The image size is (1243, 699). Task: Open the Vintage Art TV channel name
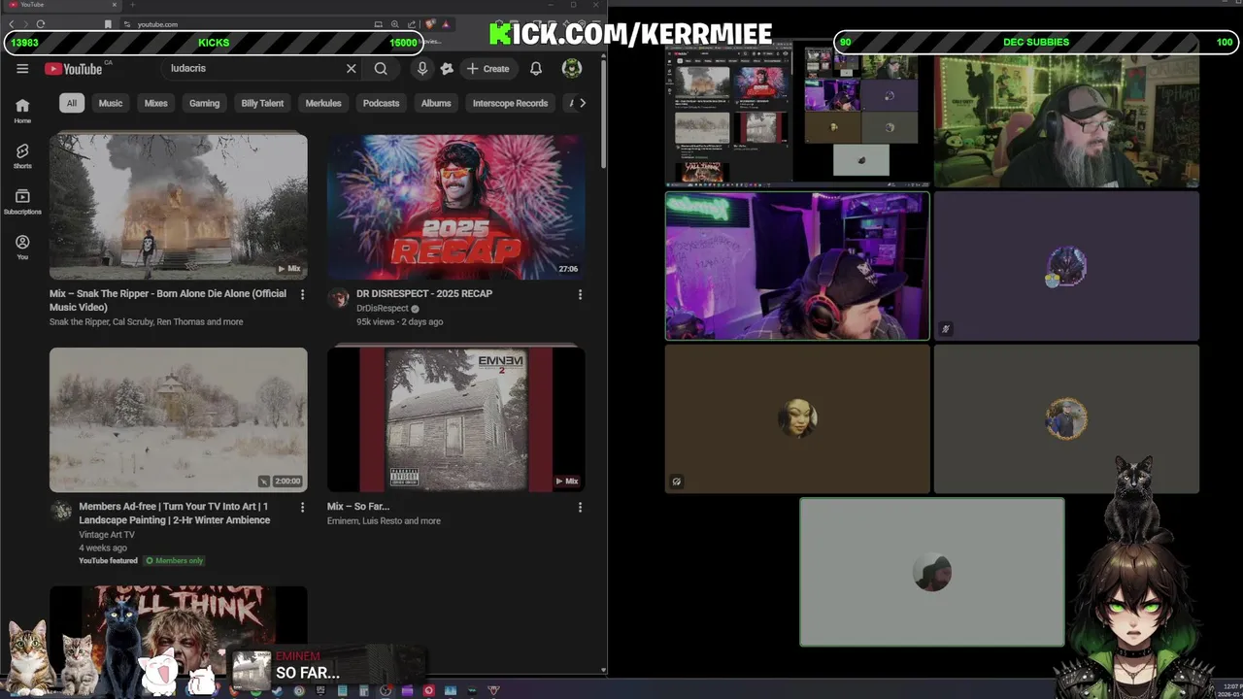pyautogui.click(x=107, y=535)
